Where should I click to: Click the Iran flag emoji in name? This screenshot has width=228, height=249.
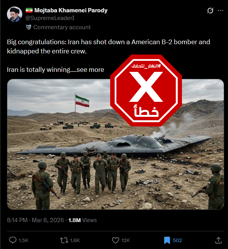point(29,10)
